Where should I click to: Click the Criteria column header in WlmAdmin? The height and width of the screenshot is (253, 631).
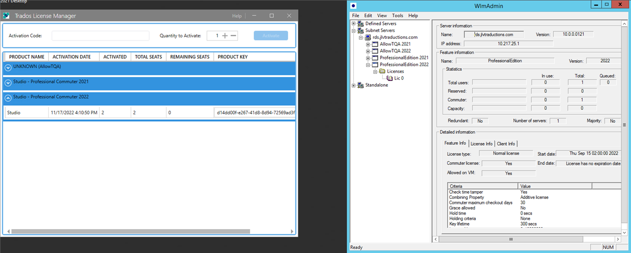click(x=484, y=186)
